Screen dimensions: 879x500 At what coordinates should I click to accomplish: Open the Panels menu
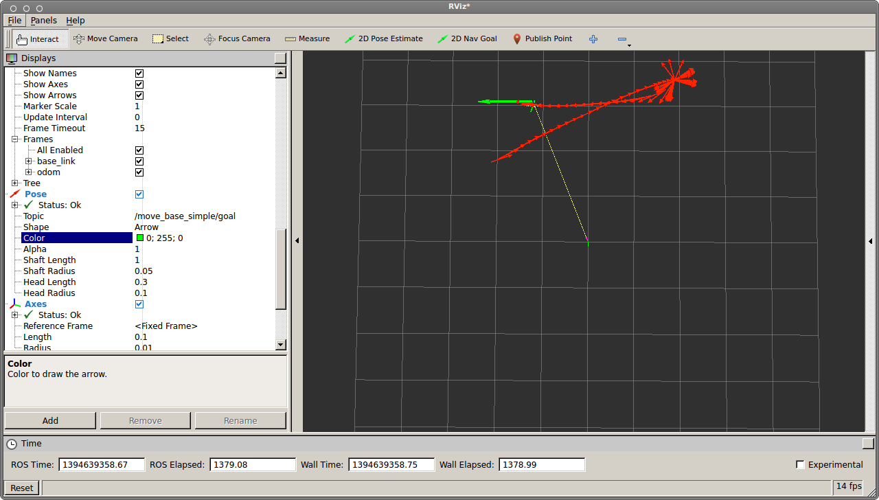[x=44, y=21]
